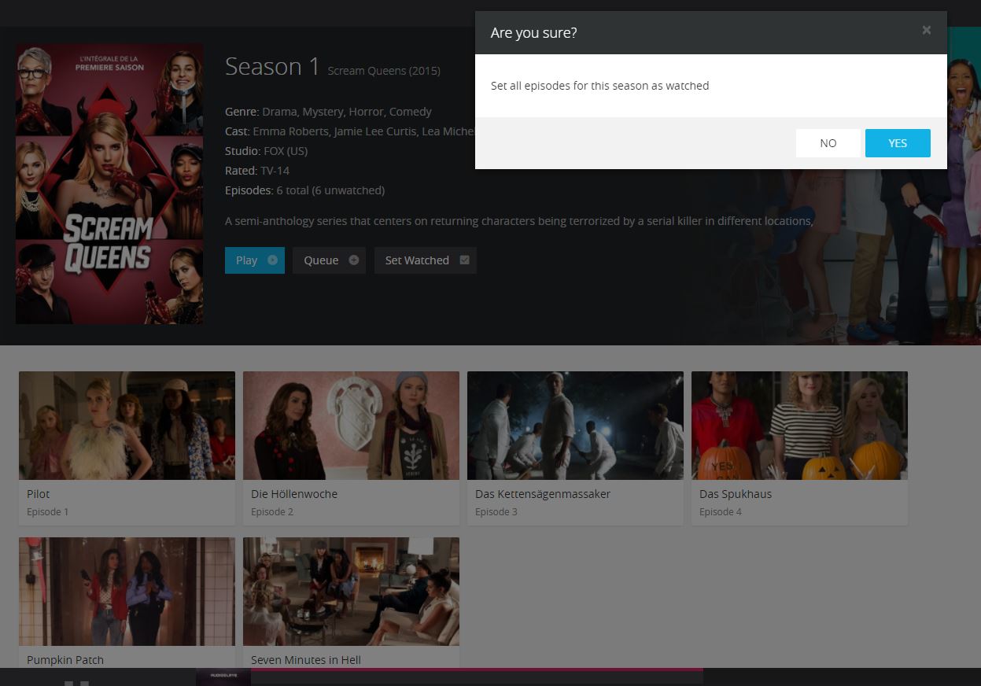Viewport: 981px width, 686px height.
Task: Open the Pumpkin Patch episode thumbnail
Action: coord(127,592)
